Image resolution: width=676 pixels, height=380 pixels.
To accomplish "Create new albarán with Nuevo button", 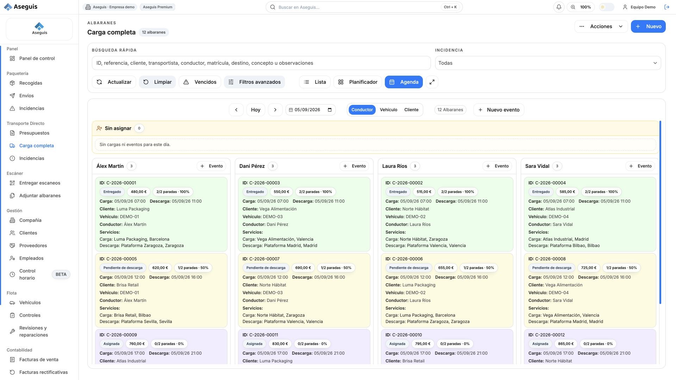I will tap(648, 26).
